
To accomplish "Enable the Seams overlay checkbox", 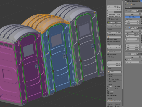I will (108, 93).
